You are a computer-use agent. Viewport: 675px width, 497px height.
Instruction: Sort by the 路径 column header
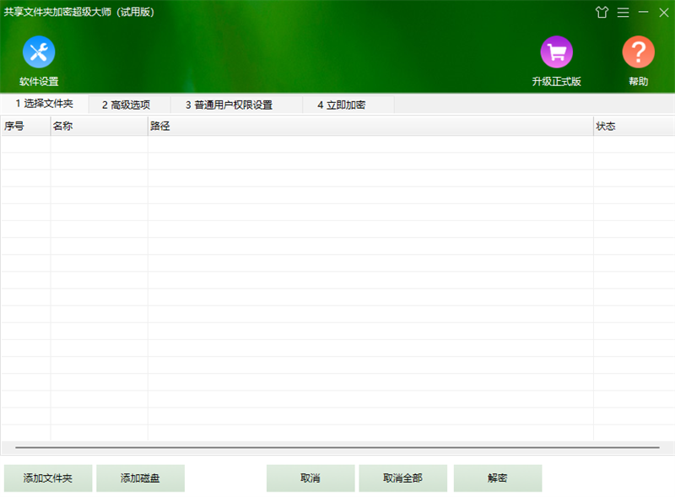point(370,127)
